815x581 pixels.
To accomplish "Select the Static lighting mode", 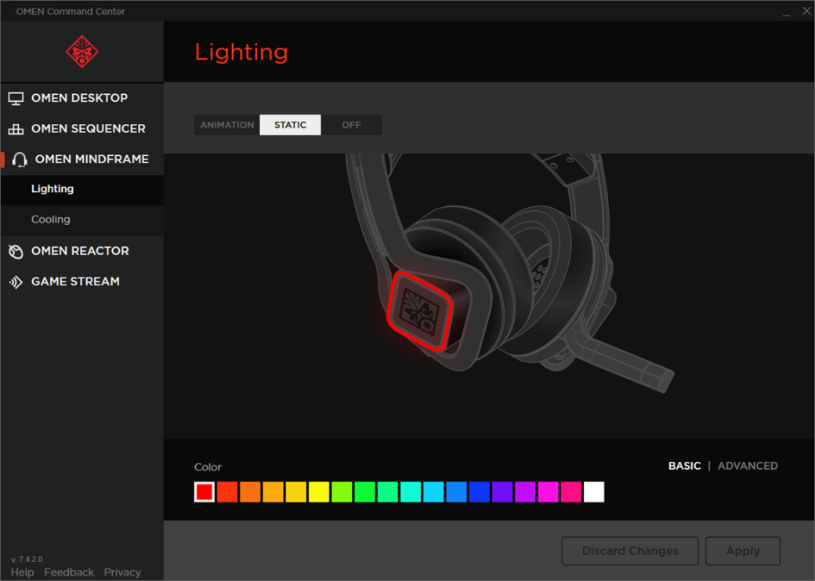I will click(x=290, y=125).
